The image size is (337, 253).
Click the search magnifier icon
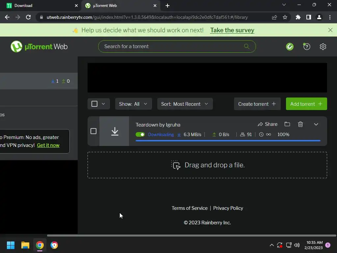[247, 46]
